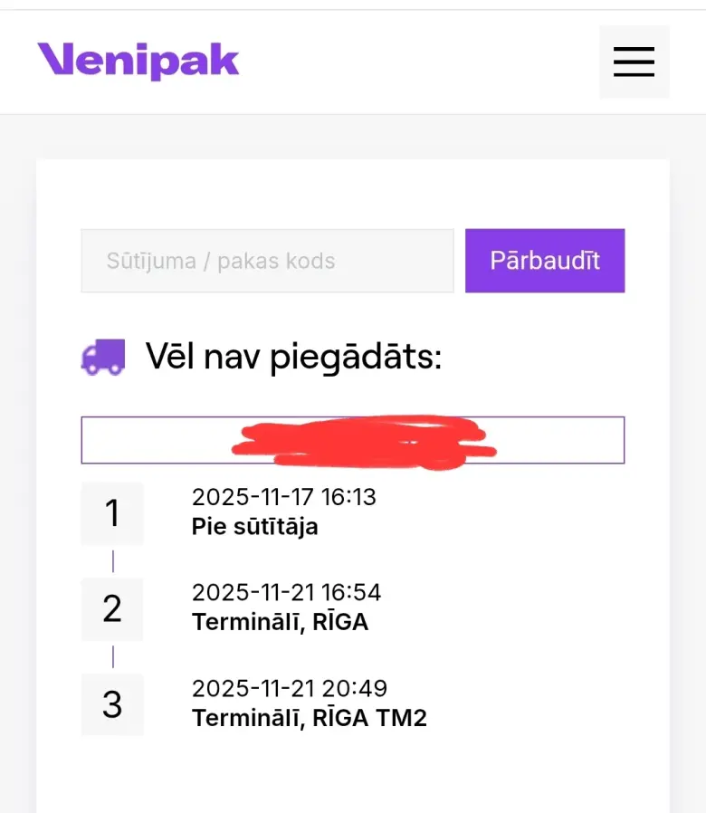Open the hamburger menu

[634, 62]
